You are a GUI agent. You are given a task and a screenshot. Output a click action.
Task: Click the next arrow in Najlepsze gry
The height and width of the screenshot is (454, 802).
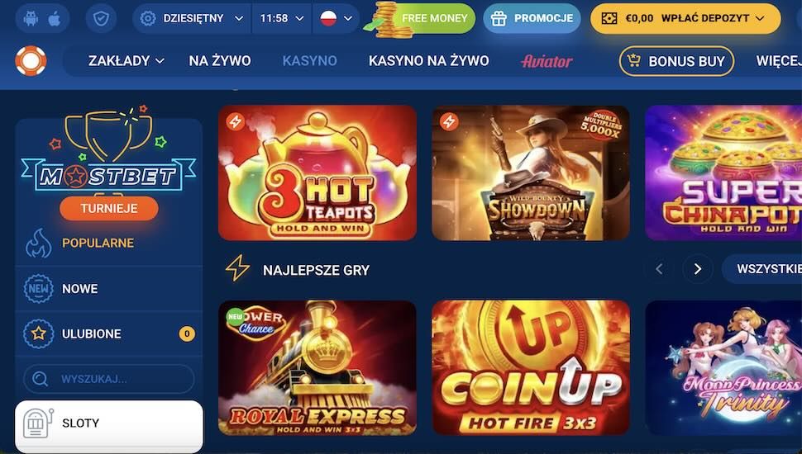698,268
